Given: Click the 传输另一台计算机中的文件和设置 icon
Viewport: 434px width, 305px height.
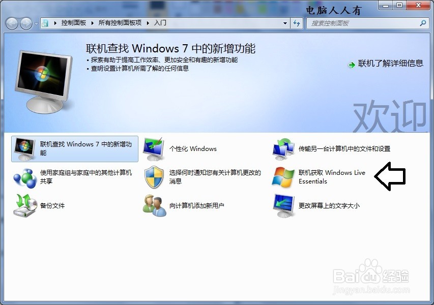Looking at the screenshot, I should click(283, 146).
